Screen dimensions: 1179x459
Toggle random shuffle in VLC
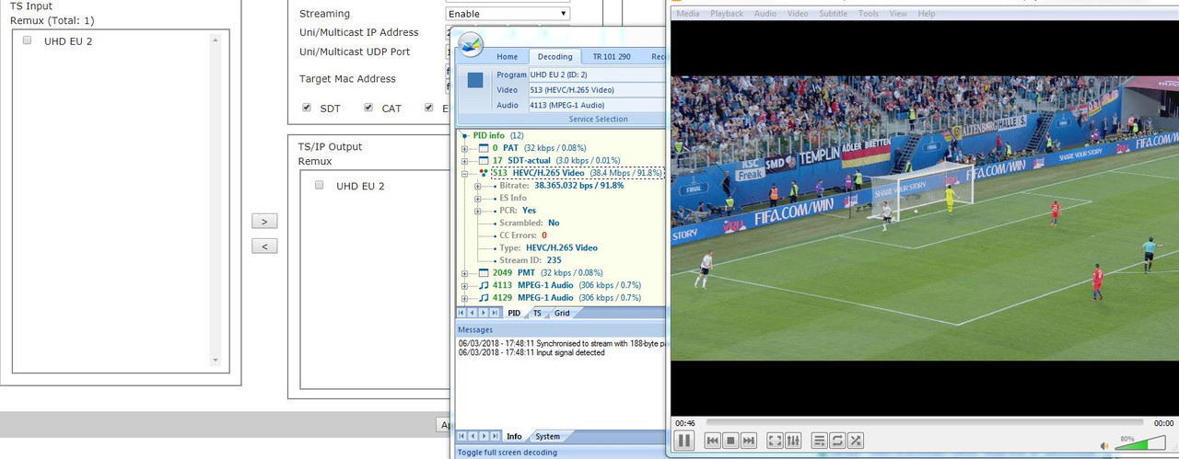tap(856, 441)
